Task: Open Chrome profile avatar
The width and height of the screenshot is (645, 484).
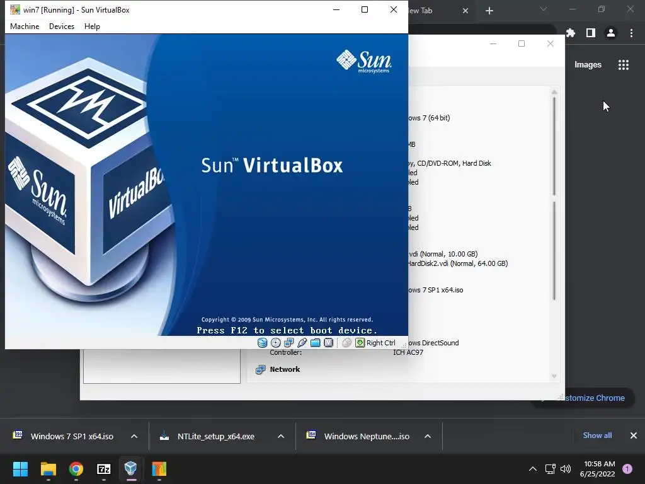Action: pos(611,33)
